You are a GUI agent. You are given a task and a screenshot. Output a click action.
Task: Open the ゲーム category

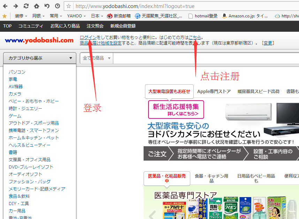click(15, 116)
